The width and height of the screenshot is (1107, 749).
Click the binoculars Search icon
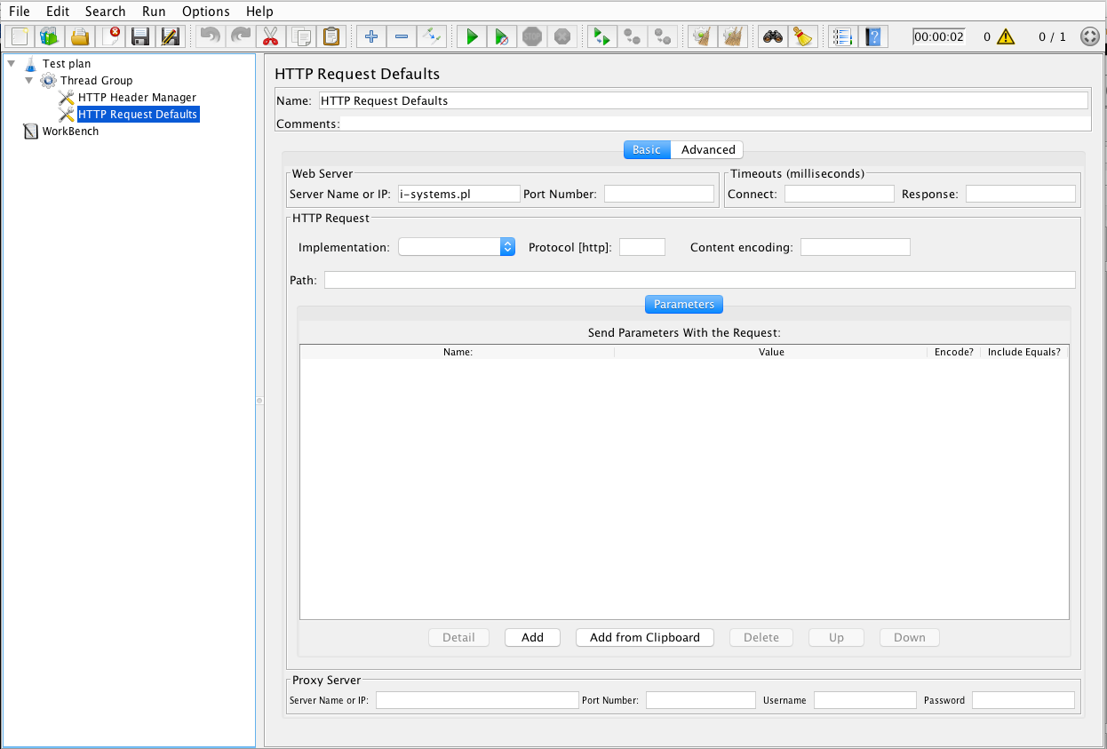773,36
